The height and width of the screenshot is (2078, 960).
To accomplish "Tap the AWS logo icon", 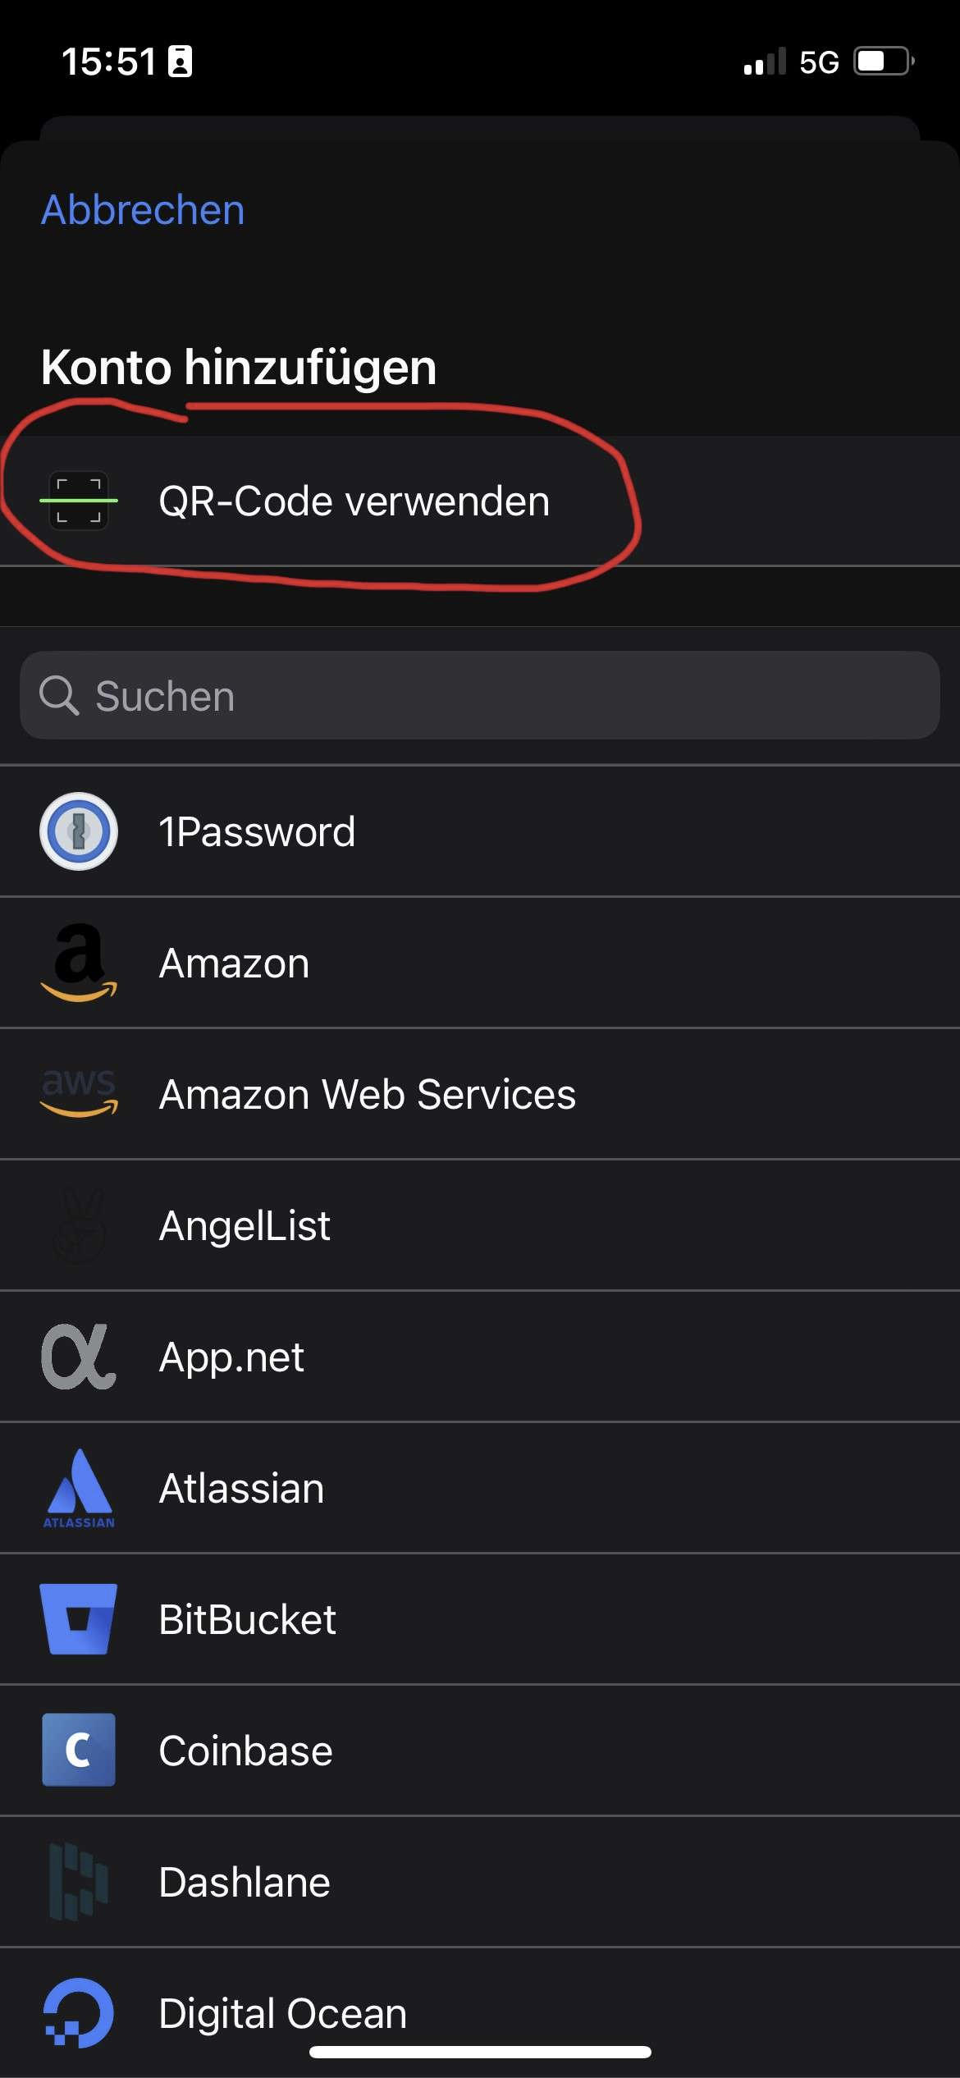I will tap(79, 1093).
